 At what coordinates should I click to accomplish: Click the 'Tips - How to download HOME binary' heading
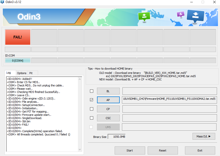tap(110, 69)
